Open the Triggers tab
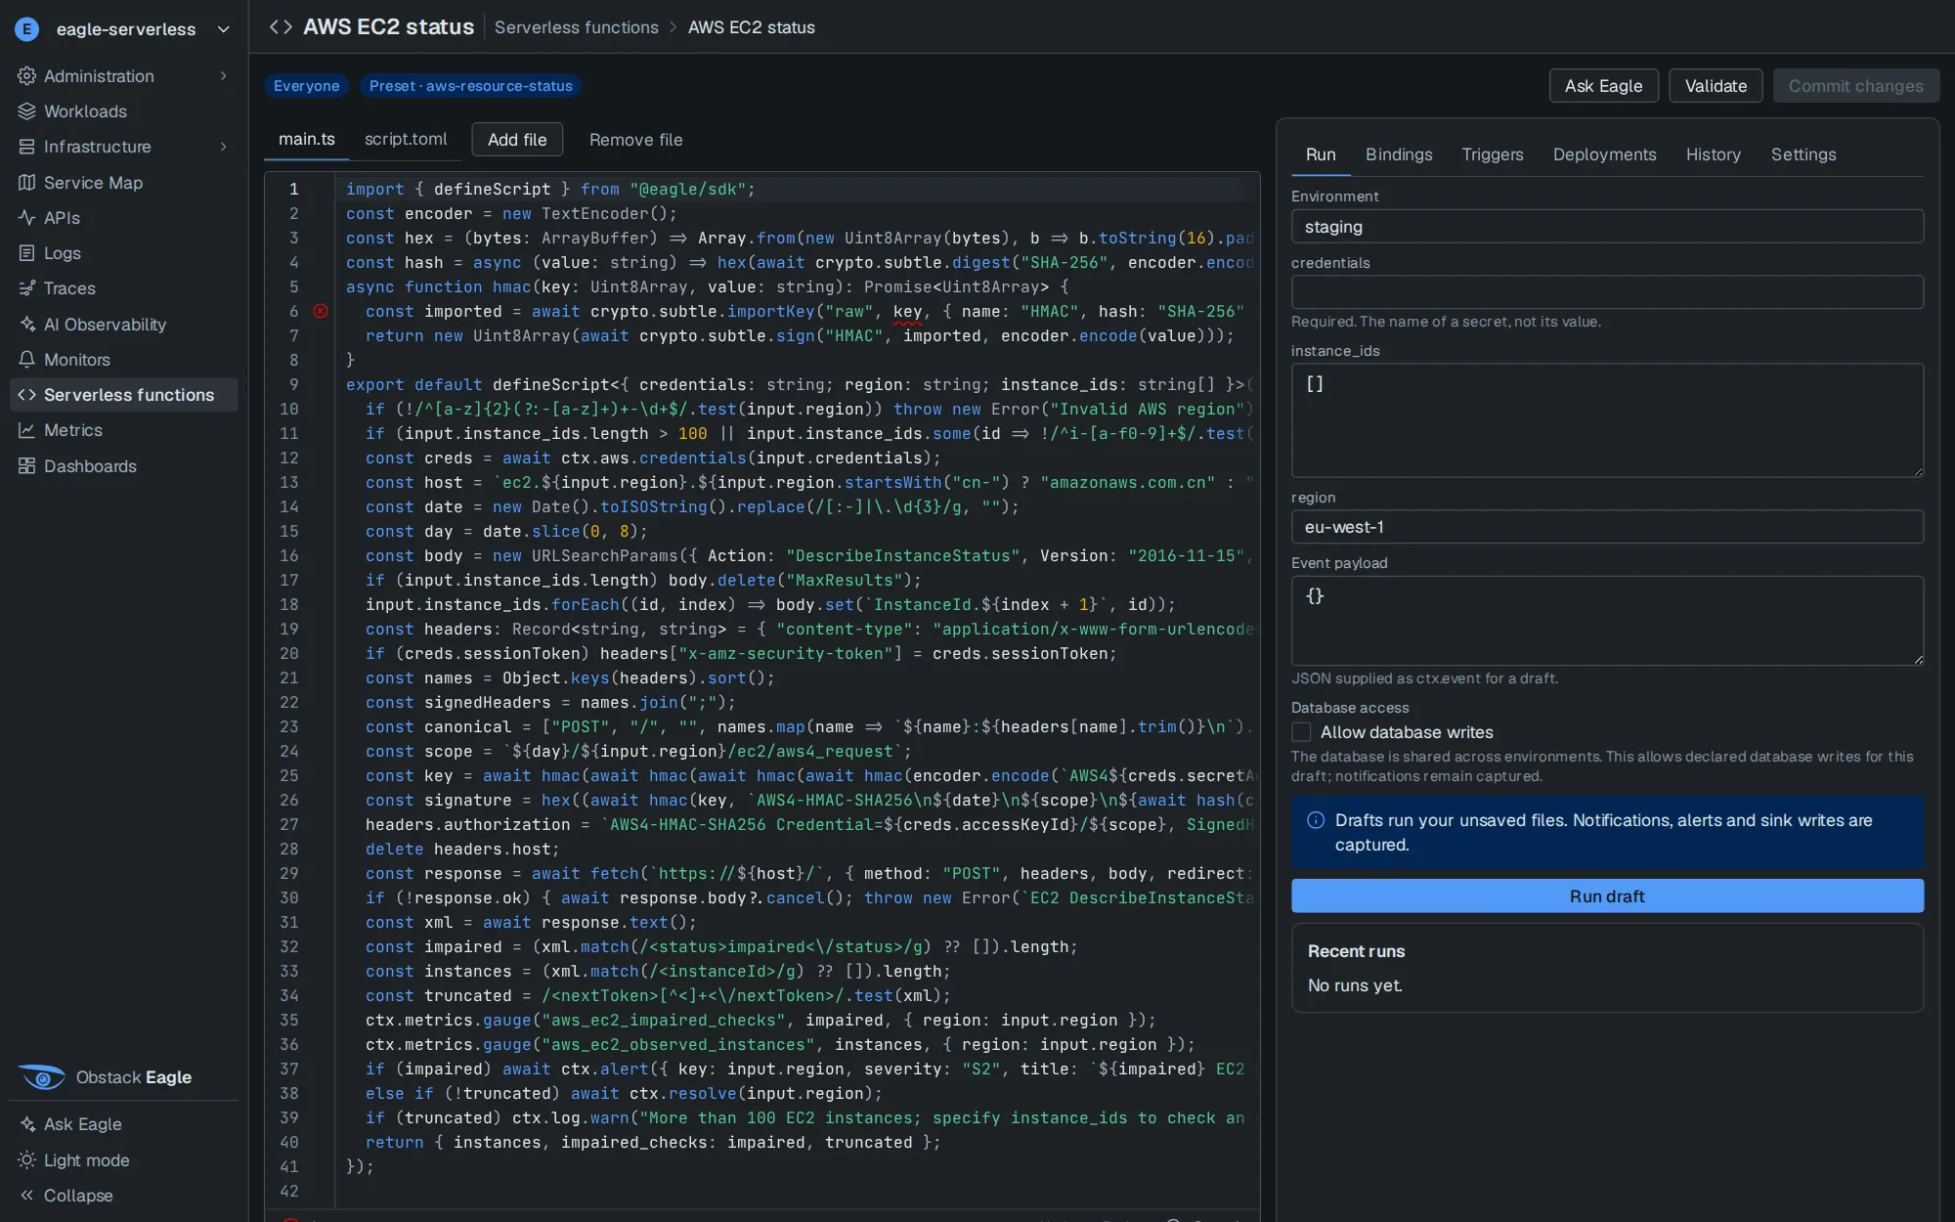 coord(1493,154)
